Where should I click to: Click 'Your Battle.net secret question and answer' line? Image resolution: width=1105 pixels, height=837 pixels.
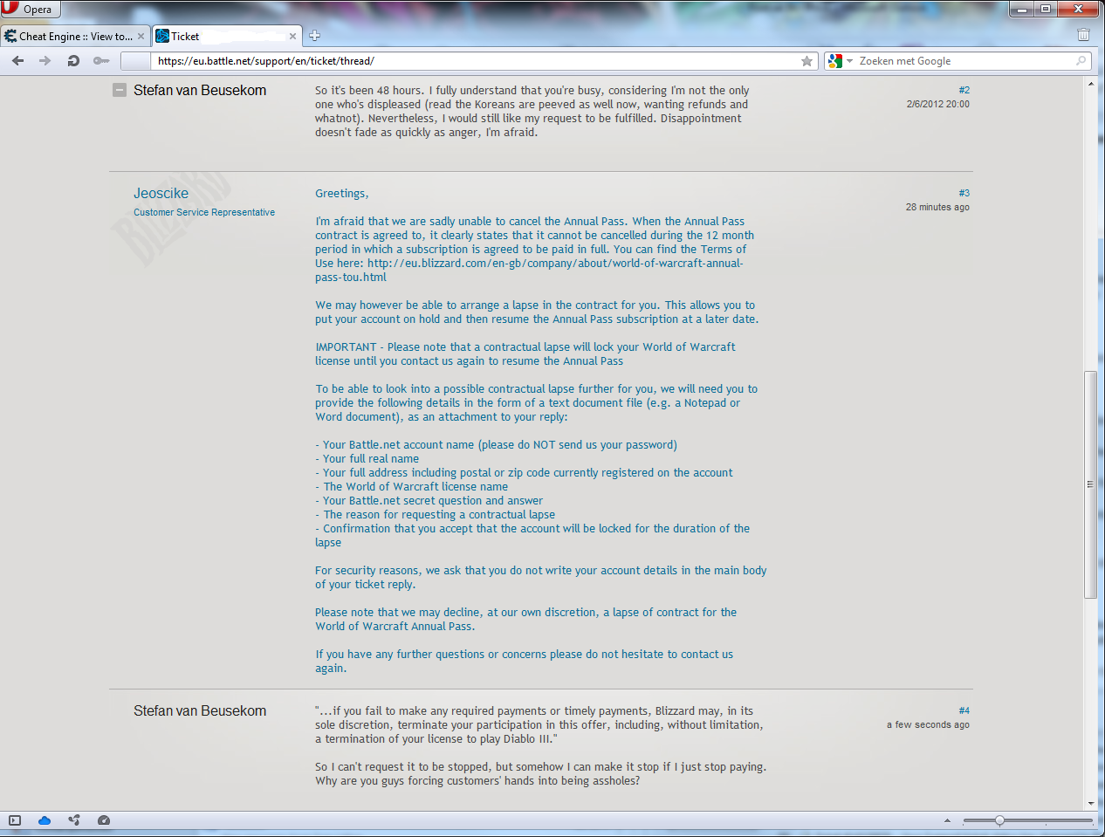point(429,501)
